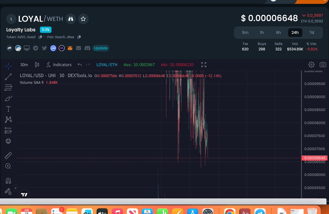Open the Discord icon link

tap(87, 48)
